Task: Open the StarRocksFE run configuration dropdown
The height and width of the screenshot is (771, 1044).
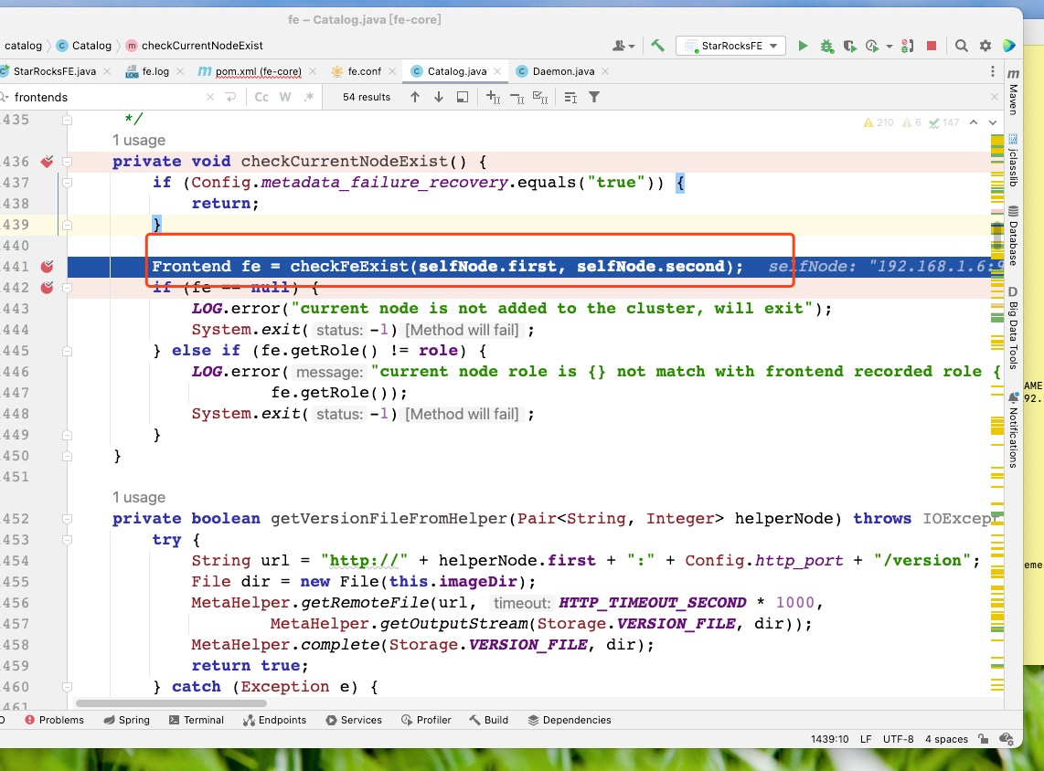Action: coord(731,46)
